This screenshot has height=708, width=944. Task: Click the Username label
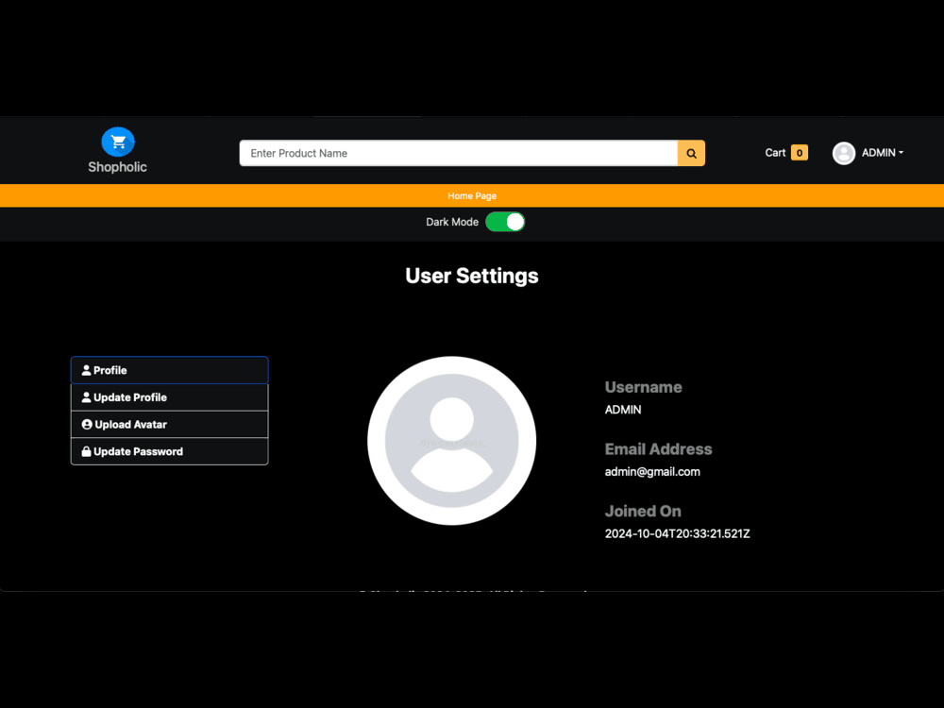643,387
